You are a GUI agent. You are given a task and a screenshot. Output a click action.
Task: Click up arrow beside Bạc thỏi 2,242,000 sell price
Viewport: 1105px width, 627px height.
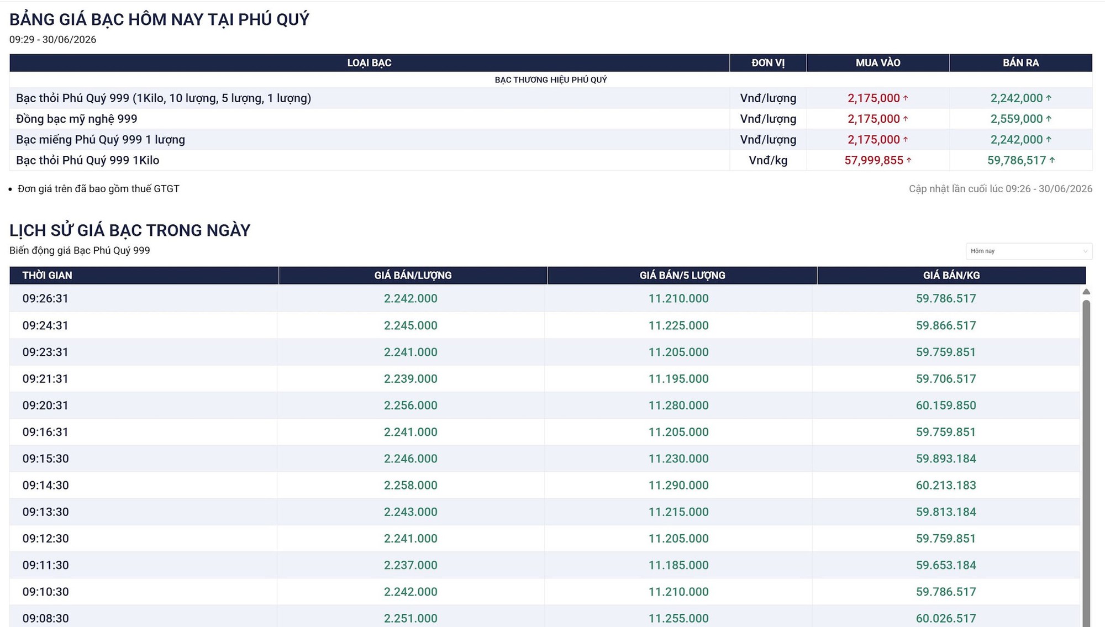[1049, 98]
